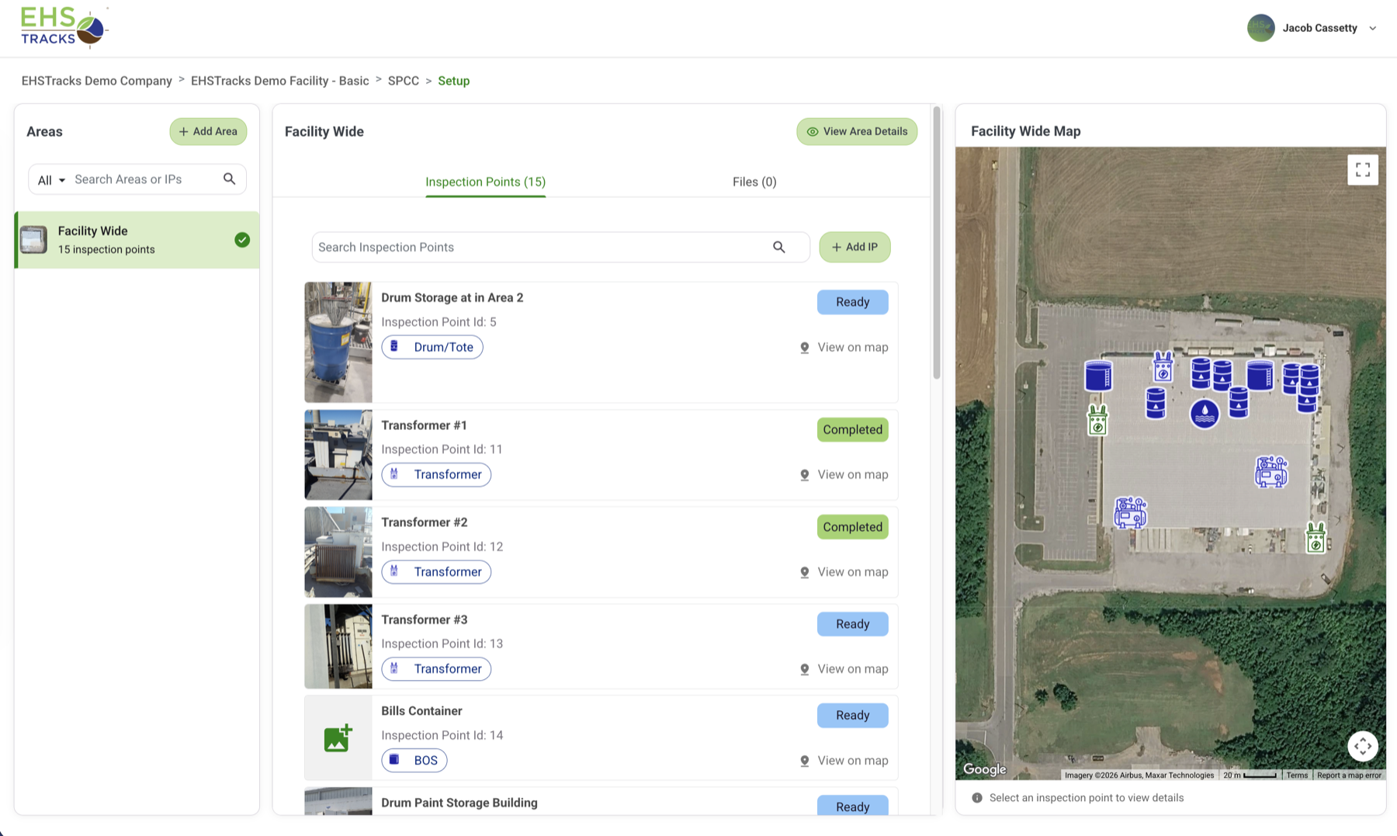1397x836 pixels.
Task: Select the compressor marker on the building's east side
Action: 1271,471
